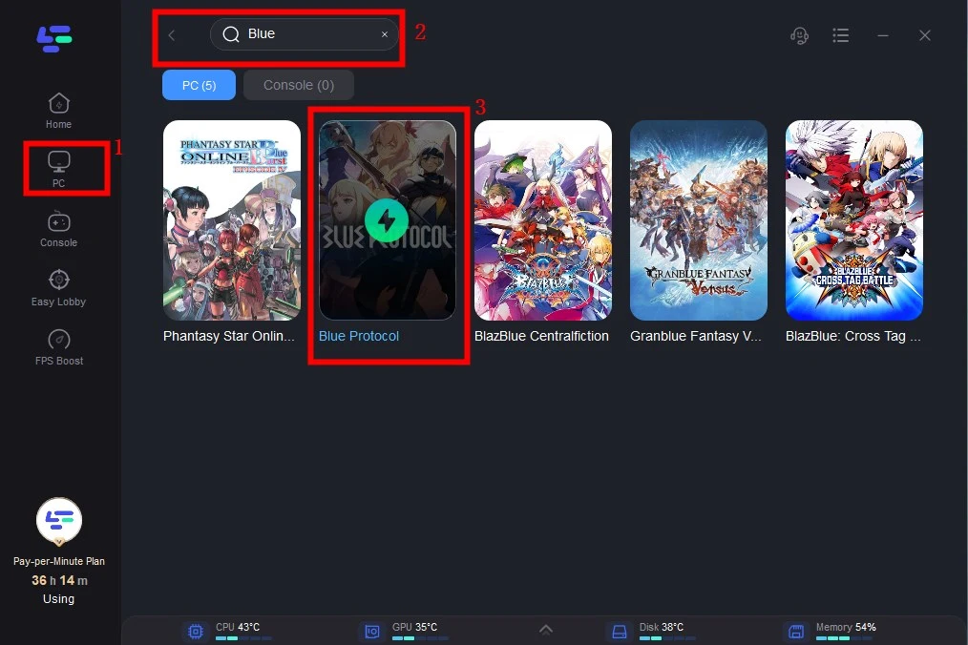This screenshot has height=645, width=968.
Task: Select the PC section in sidebar
Action: pos(58,169)
